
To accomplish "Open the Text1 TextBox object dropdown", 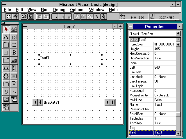I will 178,34.
